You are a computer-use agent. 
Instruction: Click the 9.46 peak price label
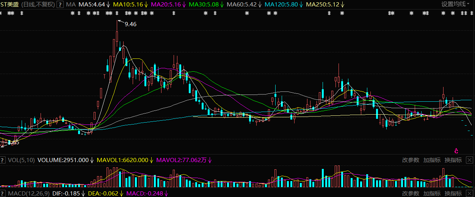pos(130,24)
